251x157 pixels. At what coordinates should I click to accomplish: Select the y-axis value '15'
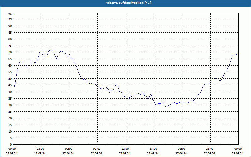(10, 125)
